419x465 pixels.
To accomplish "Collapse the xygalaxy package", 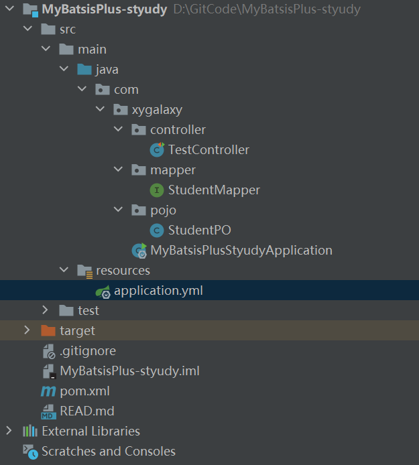I will pos(100,110).
